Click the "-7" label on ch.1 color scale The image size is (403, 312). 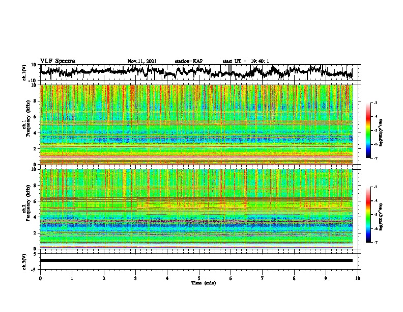[376, 158]
